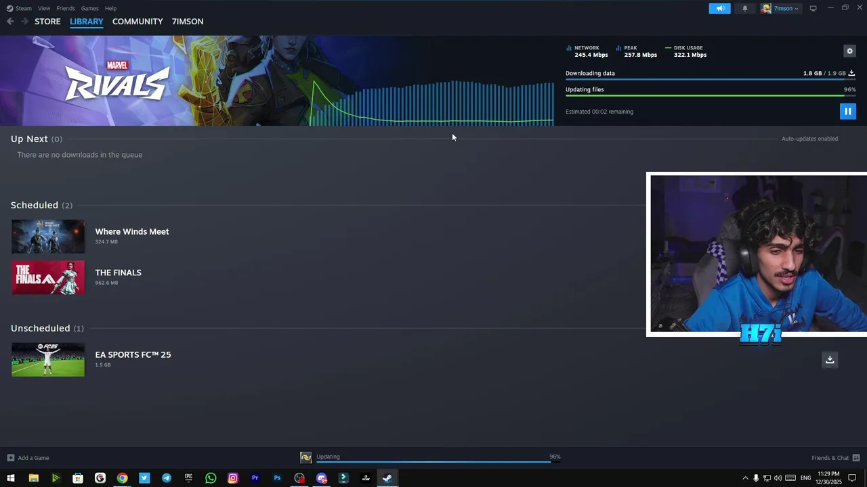Open the notifications bell

tap(745, 8)
